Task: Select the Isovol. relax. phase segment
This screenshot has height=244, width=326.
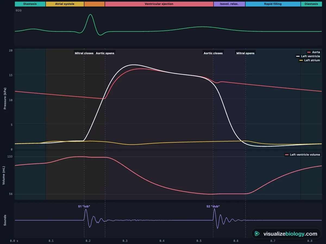Action: coord(229,4)
